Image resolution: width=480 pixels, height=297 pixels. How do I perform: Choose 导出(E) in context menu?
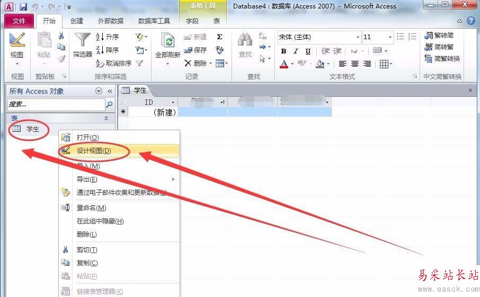click(119, 179)
